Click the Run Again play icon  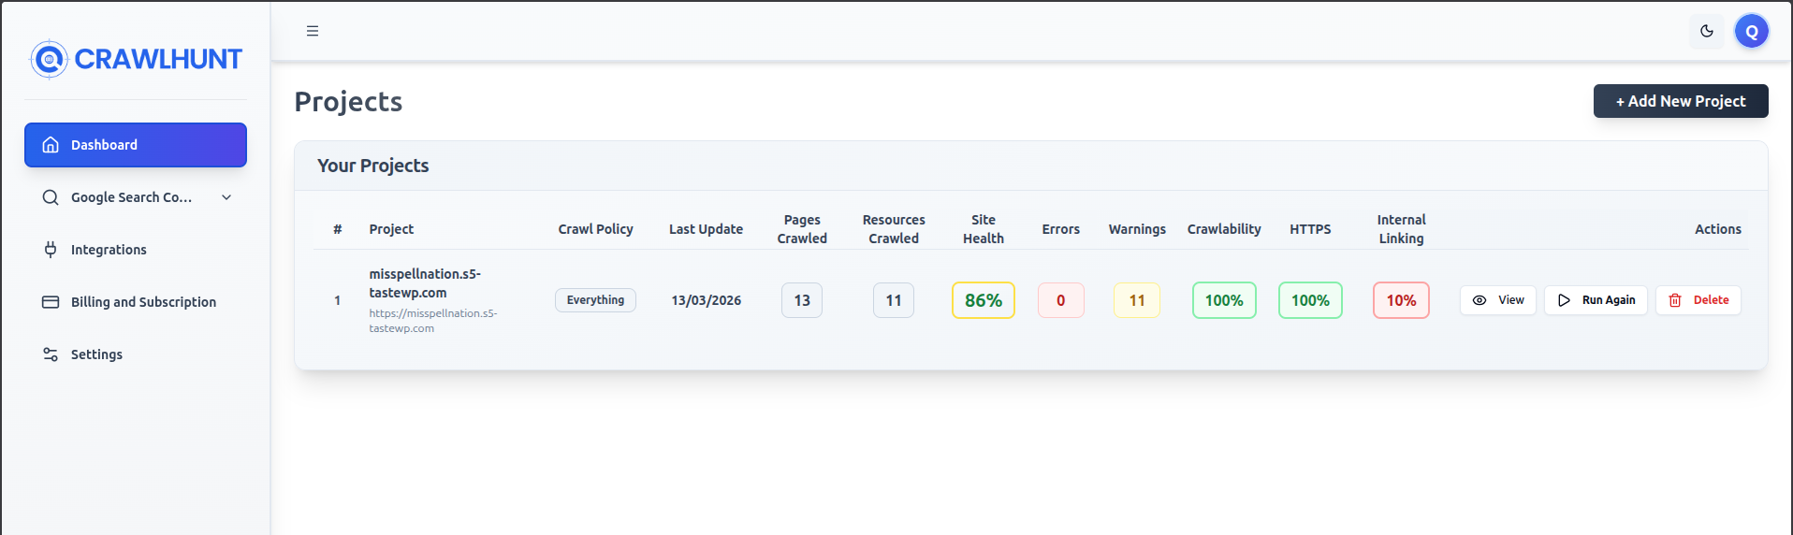click(x=1564, y=300)
